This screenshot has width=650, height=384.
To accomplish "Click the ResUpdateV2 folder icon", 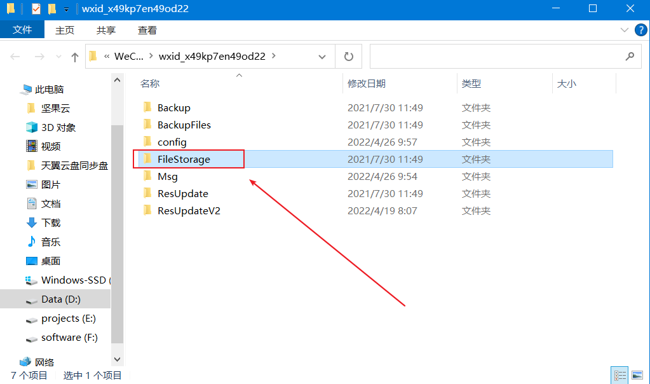I will (x=147, y=210).
